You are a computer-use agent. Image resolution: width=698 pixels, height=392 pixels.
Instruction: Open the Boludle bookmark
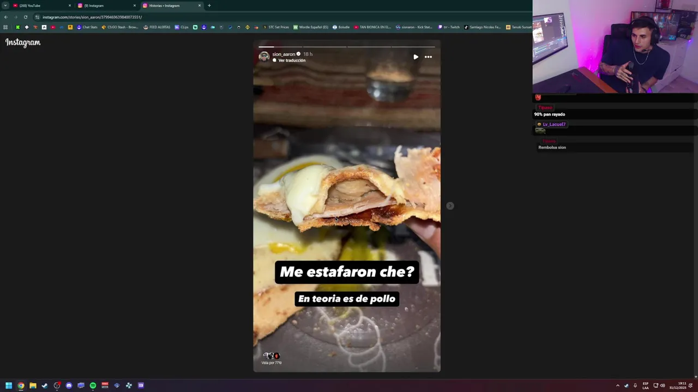341,27
